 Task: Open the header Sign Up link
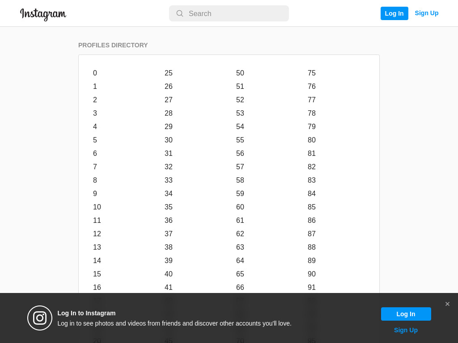426,13
